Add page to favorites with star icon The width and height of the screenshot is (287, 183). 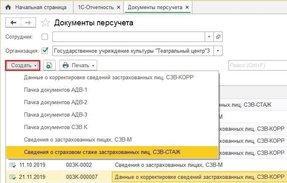[x=45, y=23]
